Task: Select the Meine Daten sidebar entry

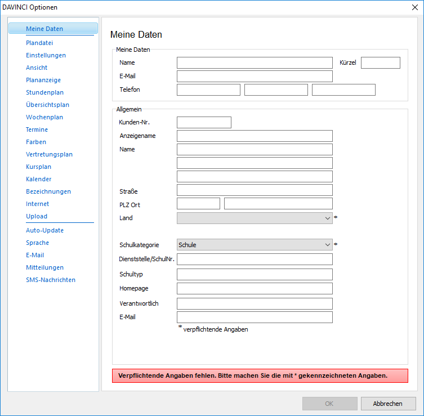Action: pyautogui.click(x=53, y=28)
